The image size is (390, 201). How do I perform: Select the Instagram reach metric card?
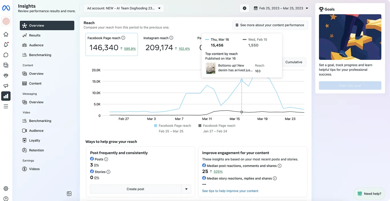[x=167, y=44]
